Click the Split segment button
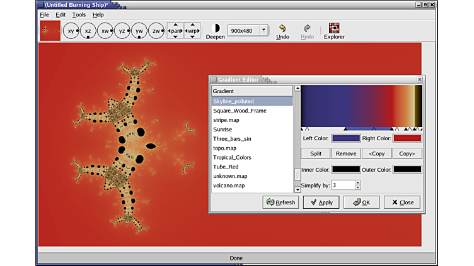Screen dimensions: 474x266 (315, 153)
